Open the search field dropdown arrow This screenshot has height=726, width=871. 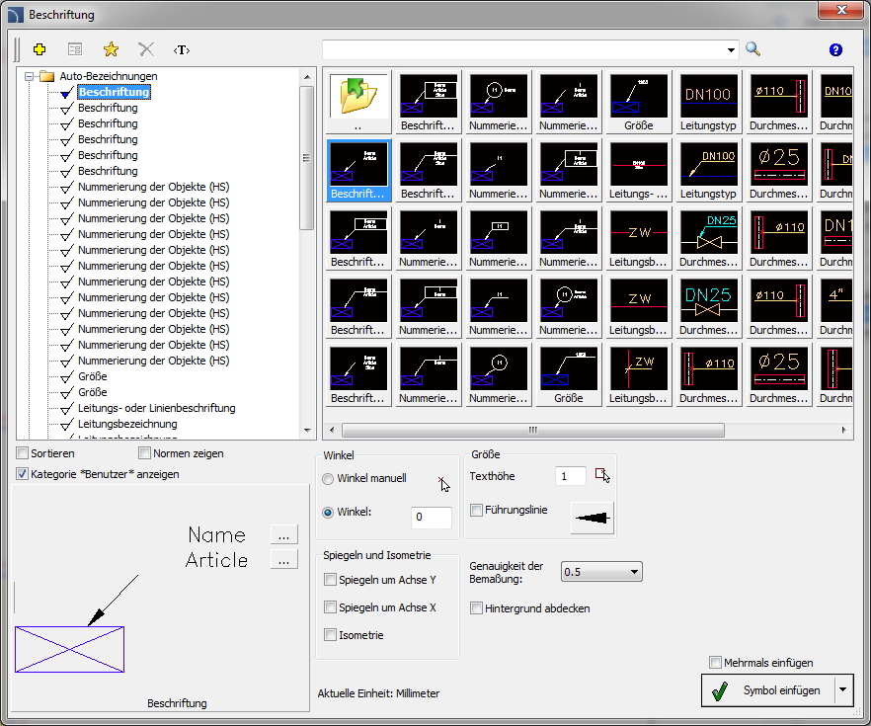coord(732,49)
